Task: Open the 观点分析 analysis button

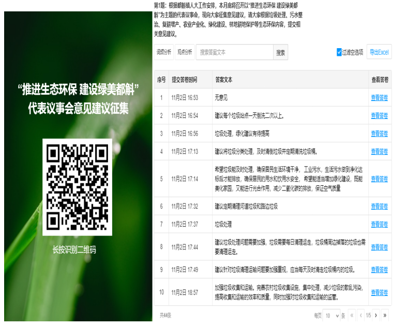Action: [185, 52]
